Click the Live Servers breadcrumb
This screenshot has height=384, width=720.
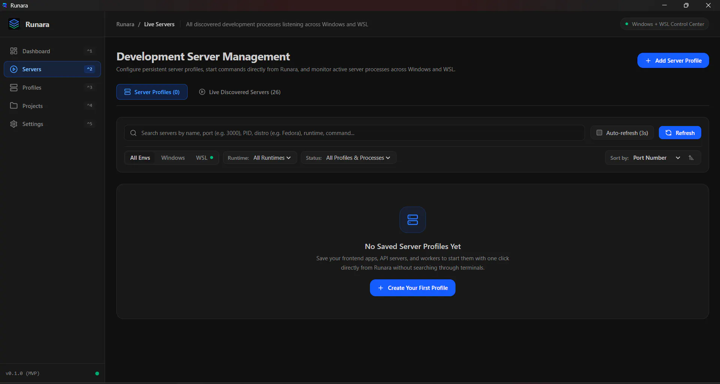pyautogui.click(x=159, y=24)
